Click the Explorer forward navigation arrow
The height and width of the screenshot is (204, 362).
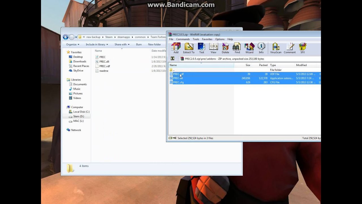[72, 37]
